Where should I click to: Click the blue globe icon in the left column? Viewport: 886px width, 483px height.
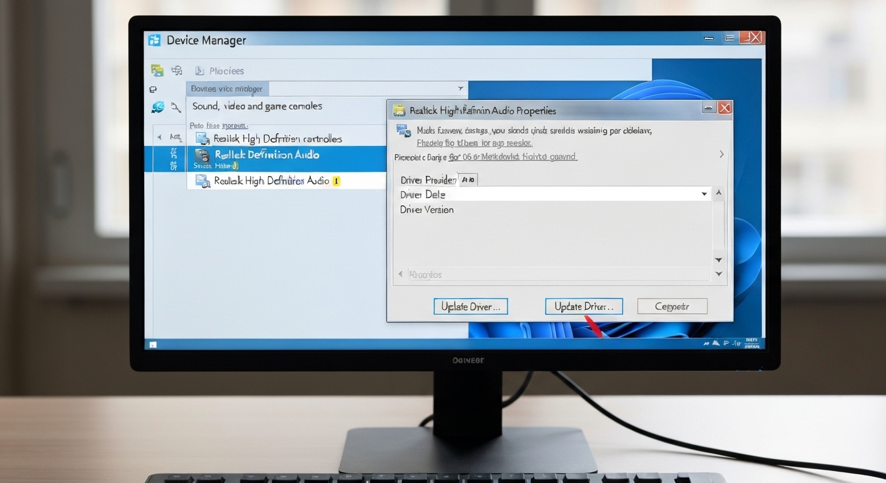157,108
